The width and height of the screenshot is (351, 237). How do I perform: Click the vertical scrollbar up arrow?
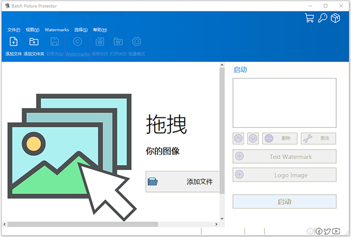point(222,65)
